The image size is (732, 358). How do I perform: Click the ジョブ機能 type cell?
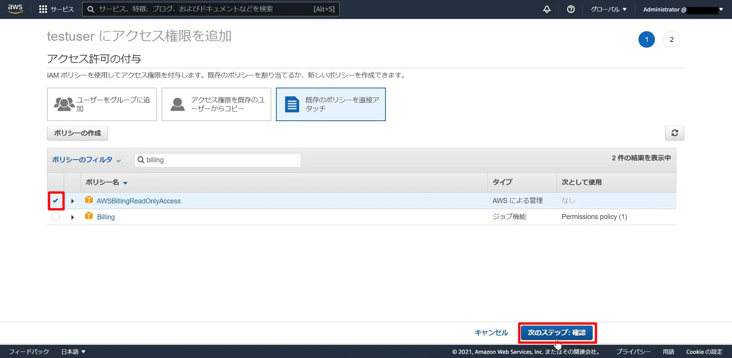[x=509, y=217]
